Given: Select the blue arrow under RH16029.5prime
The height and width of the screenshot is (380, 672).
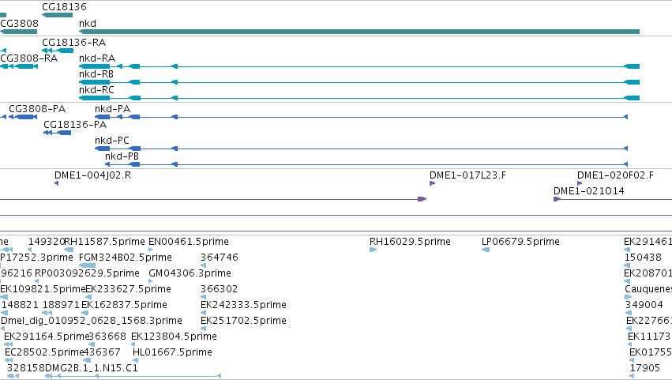Looking at the screenshot, I should [373, 250].
